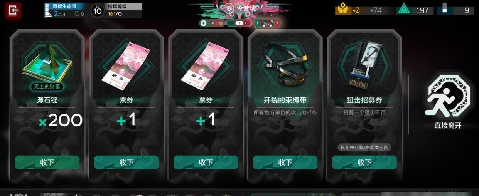Click the green triangle currency icon

(x=403, y=9)
